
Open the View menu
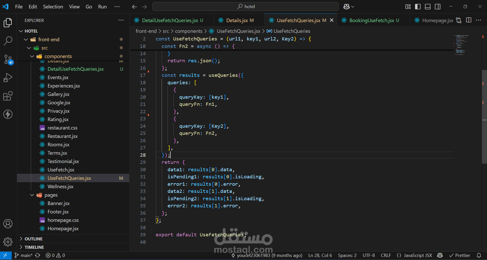pyautogui.click(x=74, y=7)
